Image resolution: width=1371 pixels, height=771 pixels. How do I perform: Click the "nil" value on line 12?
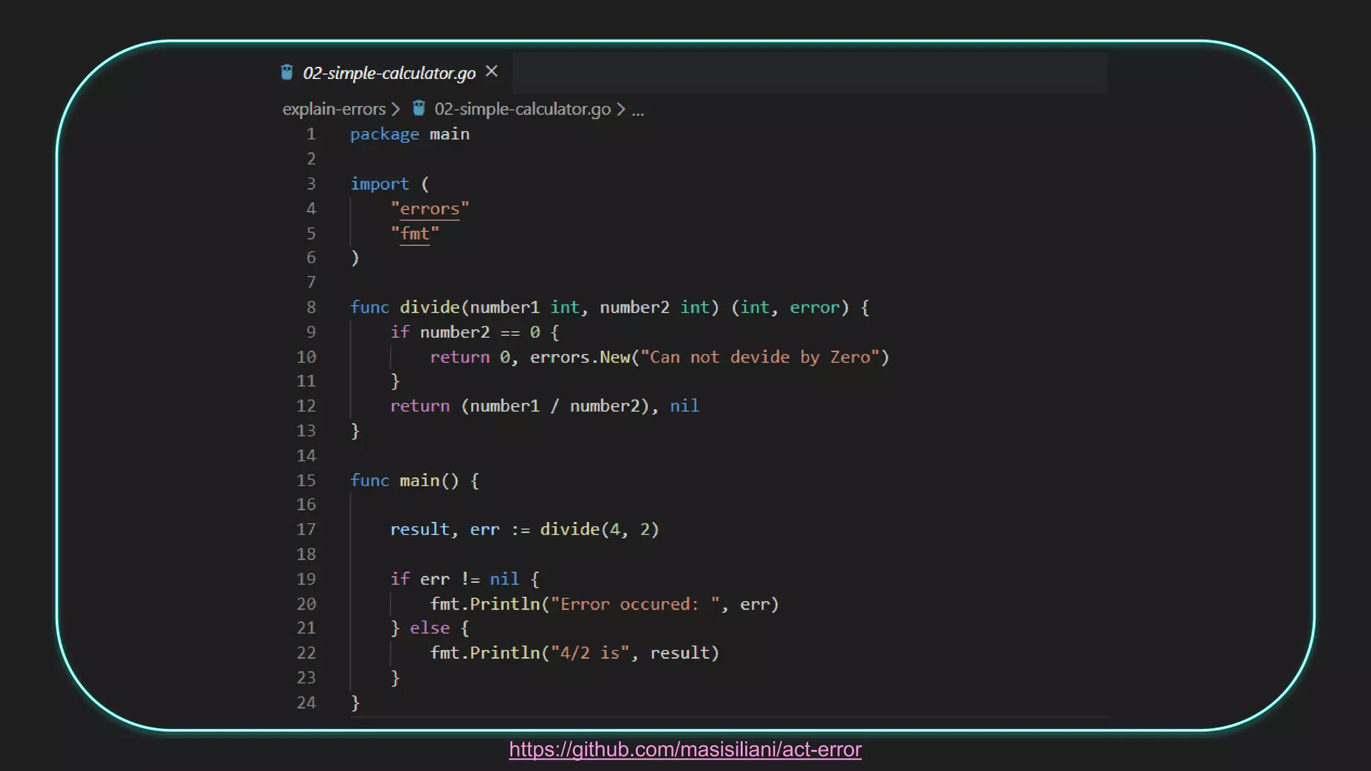(x=684, y=406)
